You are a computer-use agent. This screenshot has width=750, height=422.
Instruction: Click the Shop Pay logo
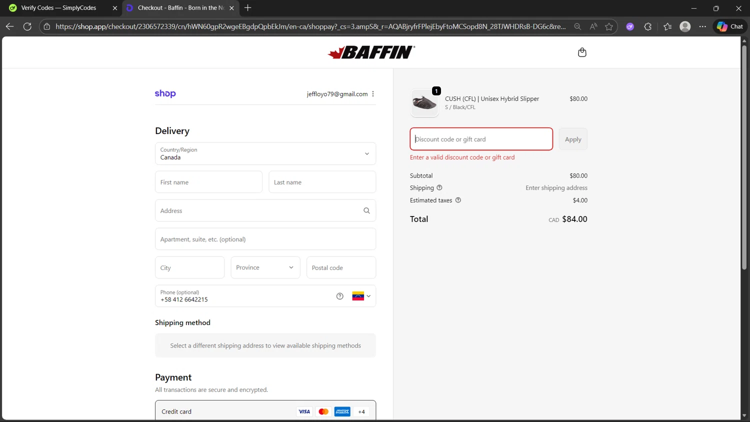tap(165, 93)
